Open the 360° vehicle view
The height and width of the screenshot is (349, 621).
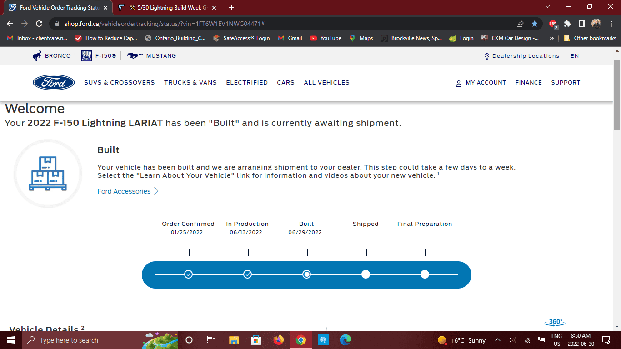click(555, 322)
